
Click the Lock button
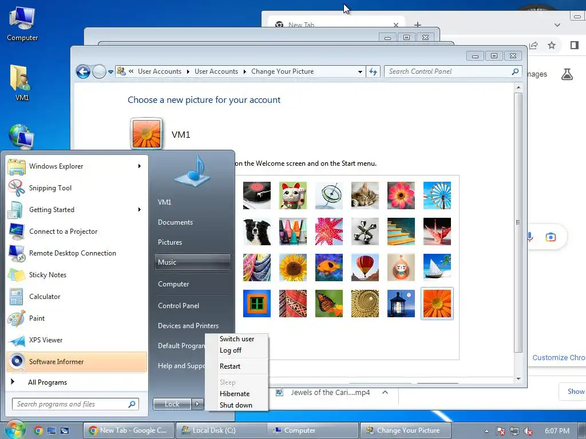click(172, 404)
